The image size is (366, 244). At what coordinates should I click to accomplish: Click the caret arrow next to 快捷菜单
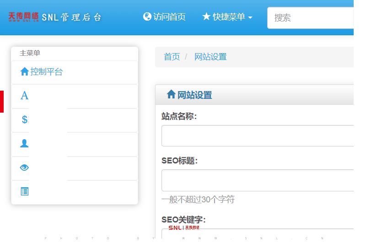coord(250,17)
